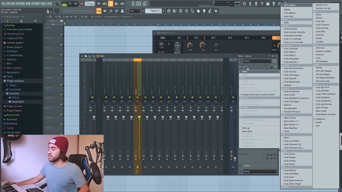This screenshot has height=192, width=342.
Task: Pick Fruity Stereo Enhancer from plugin list
Action: [x=293, y=180]
